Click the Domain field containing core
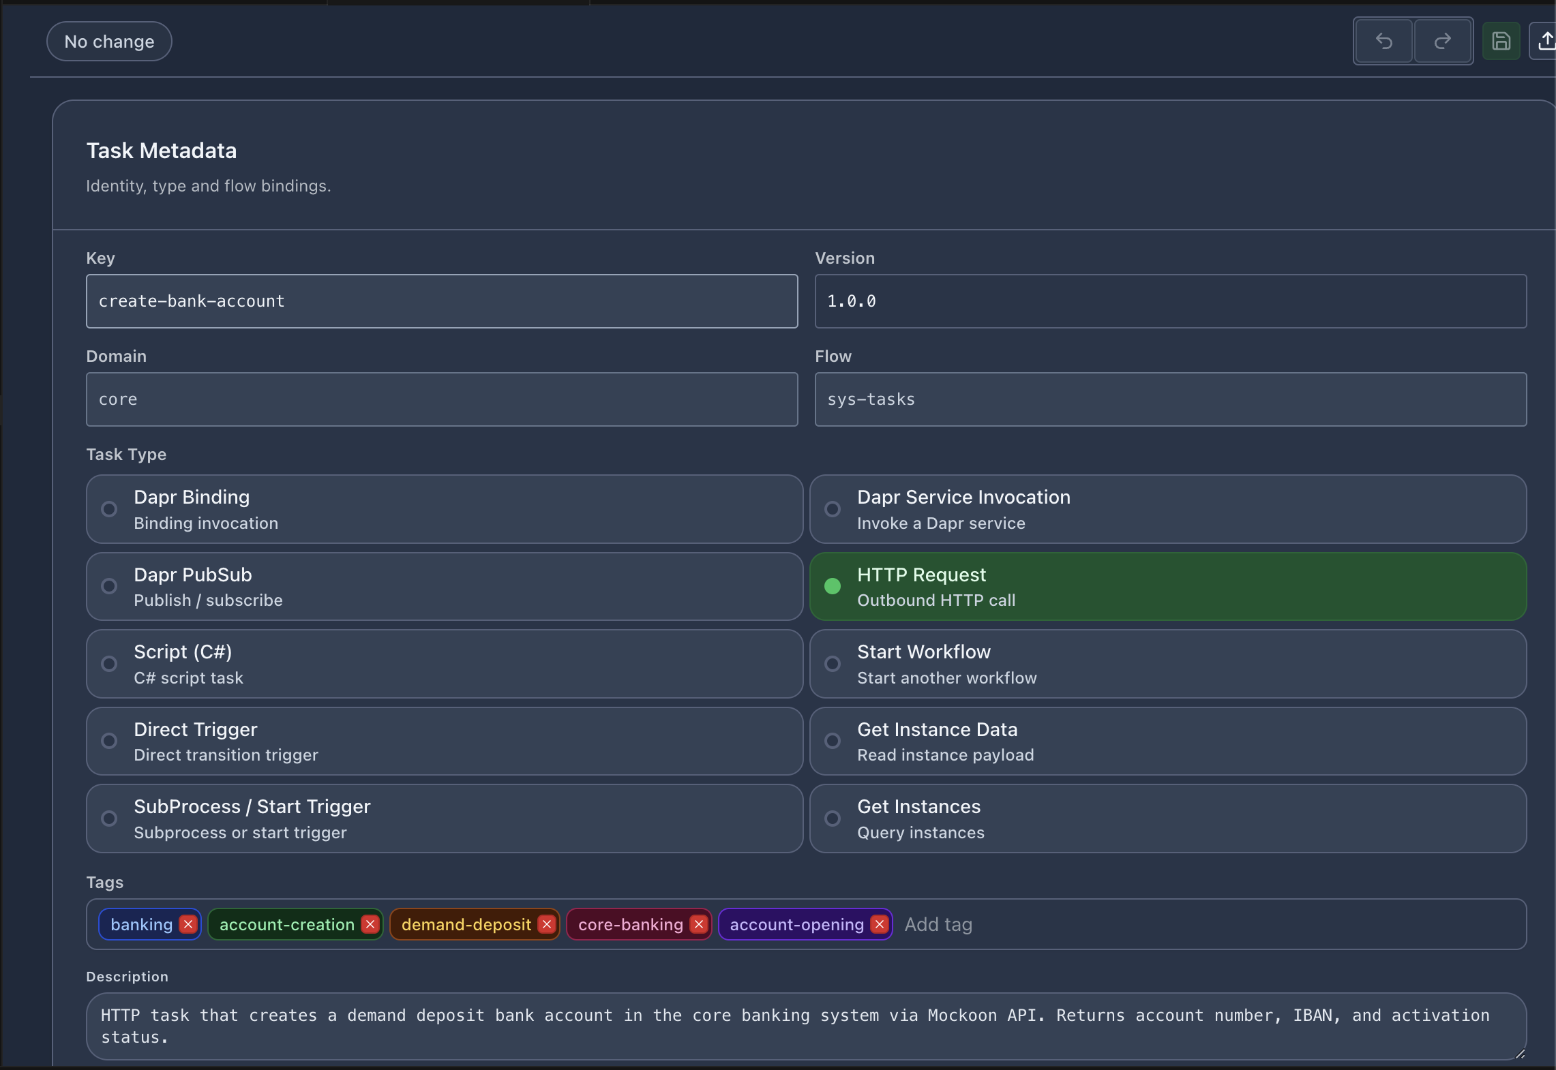1556x1070 pixels. pos(442,399)
